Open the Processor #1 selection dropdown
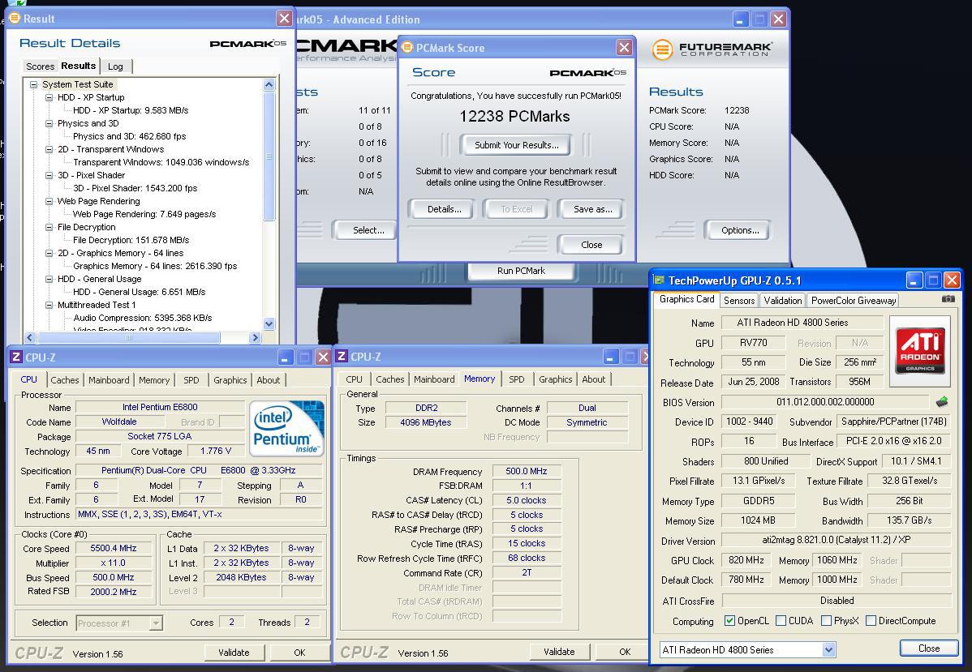 click(157, 623)
